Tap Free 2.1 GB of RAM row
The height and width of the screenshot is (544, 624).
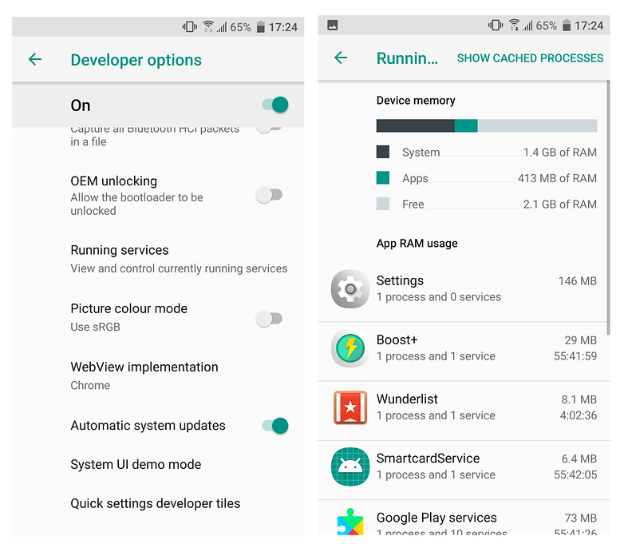[x=486, y=204]
